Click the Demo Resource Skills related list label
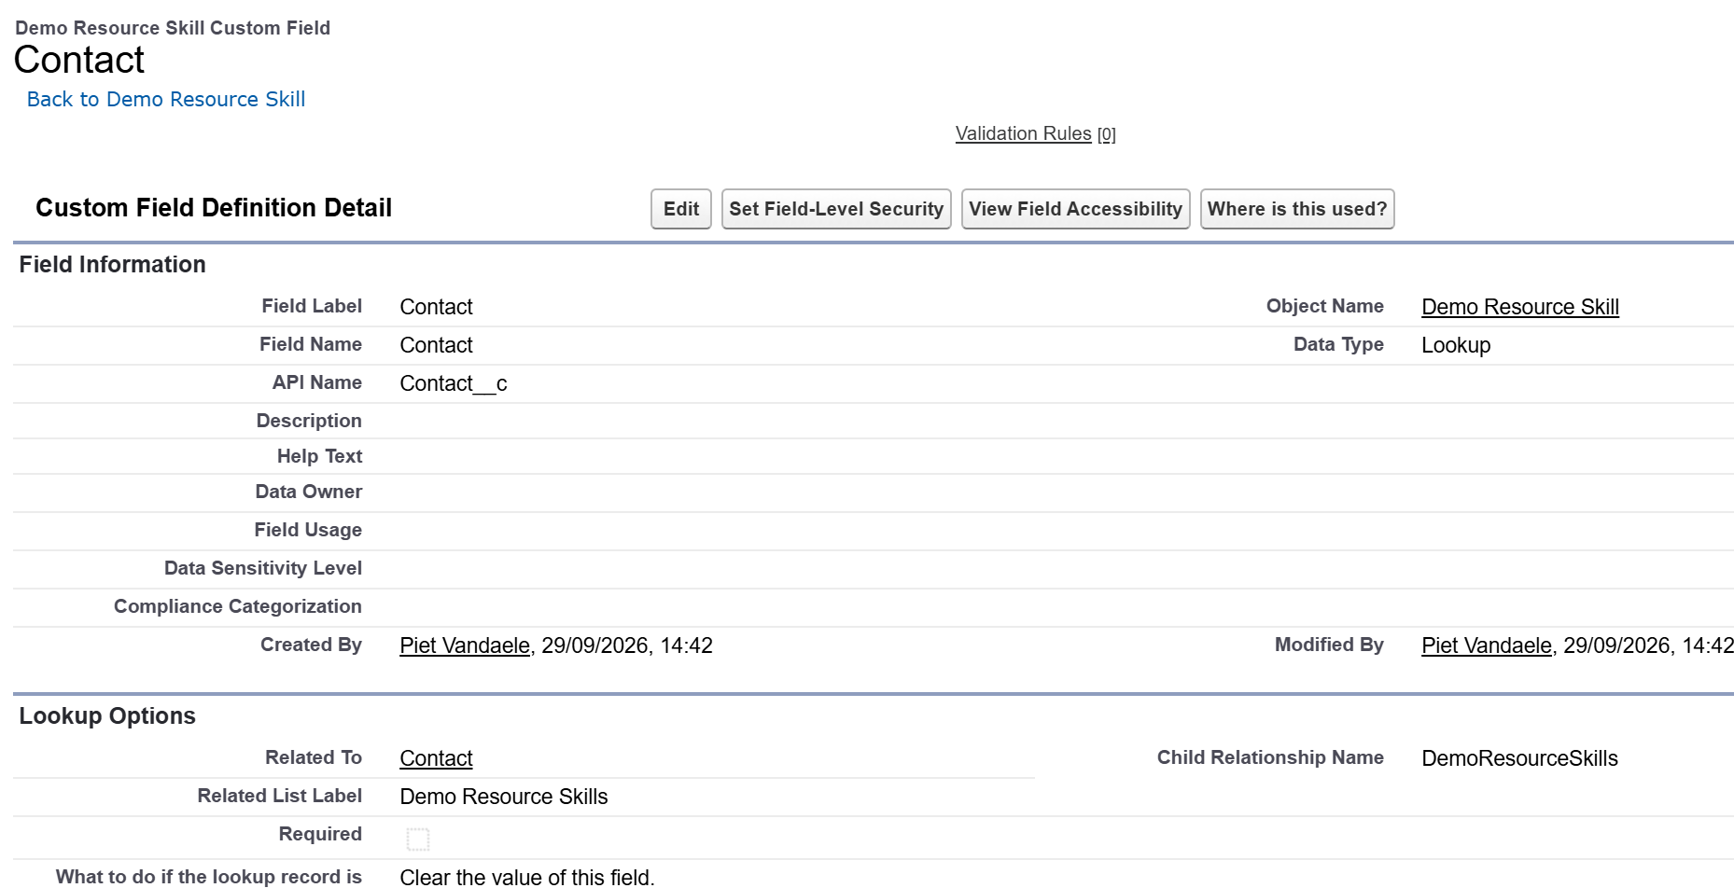This screenshot has width=1734, height=888. tap(504, 797)
